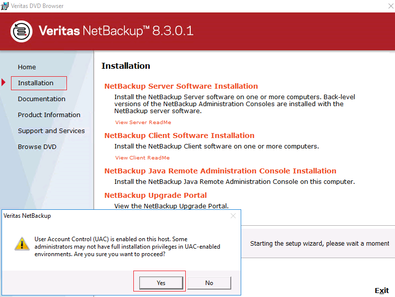The image size is (395, 297).
Task: Open the View Client ReadMe link
Action: (x=142, y=158)
